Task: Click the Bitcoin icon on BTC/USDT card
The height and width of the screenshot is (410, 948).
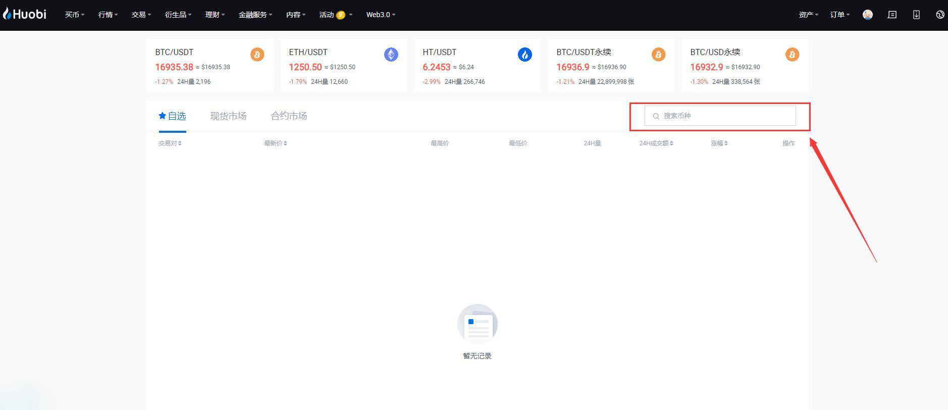Action: (257, 55)
